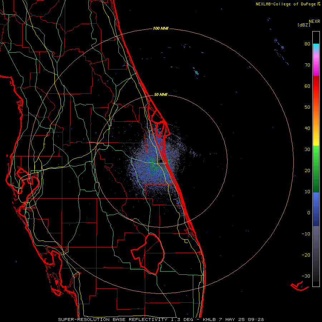The width and height of the screenshot is (322, 322).
Task: Click the SUPER-RESOLUTION BASE REFLECTIVITY caption
Action: click(113, 319)
